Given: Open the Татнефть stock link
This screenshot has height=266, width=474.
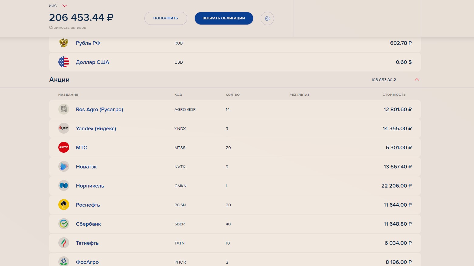Looking at the screenshot, I should [x=87, y=243].
